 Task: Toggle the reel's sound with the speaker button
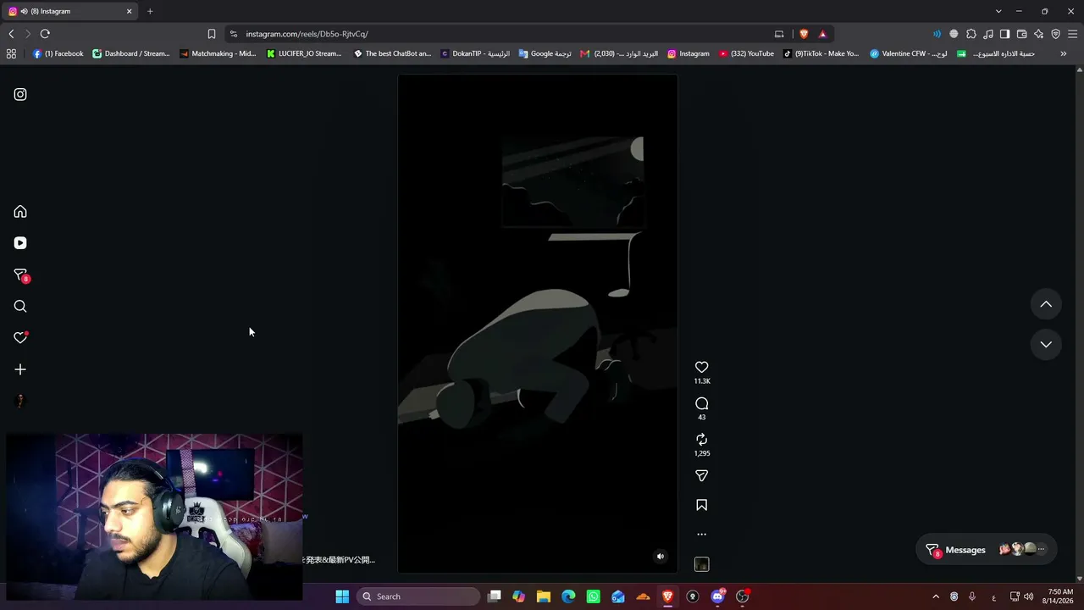pos(661,557)
